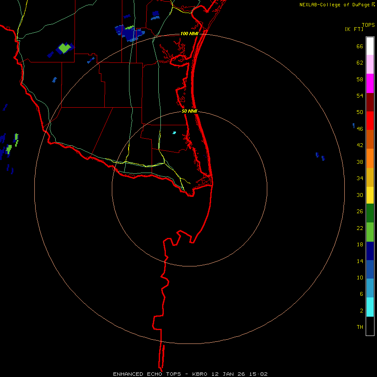The height and width of the screenshot is (377, 377).
Task: Click the legend value 30
Action: [x=360, y=195]
